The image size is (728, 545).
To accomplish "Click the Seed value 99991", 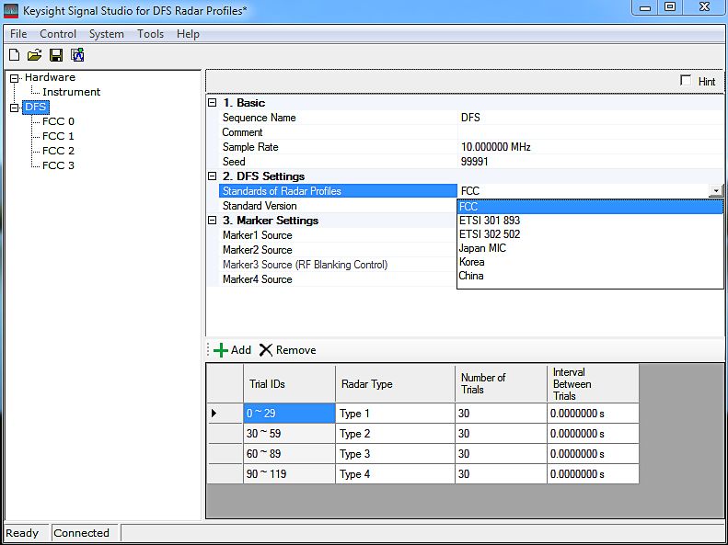I will [590, 162].
